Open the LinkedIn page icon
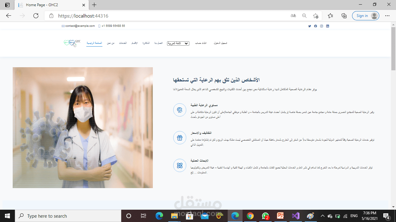 point(327,26)
